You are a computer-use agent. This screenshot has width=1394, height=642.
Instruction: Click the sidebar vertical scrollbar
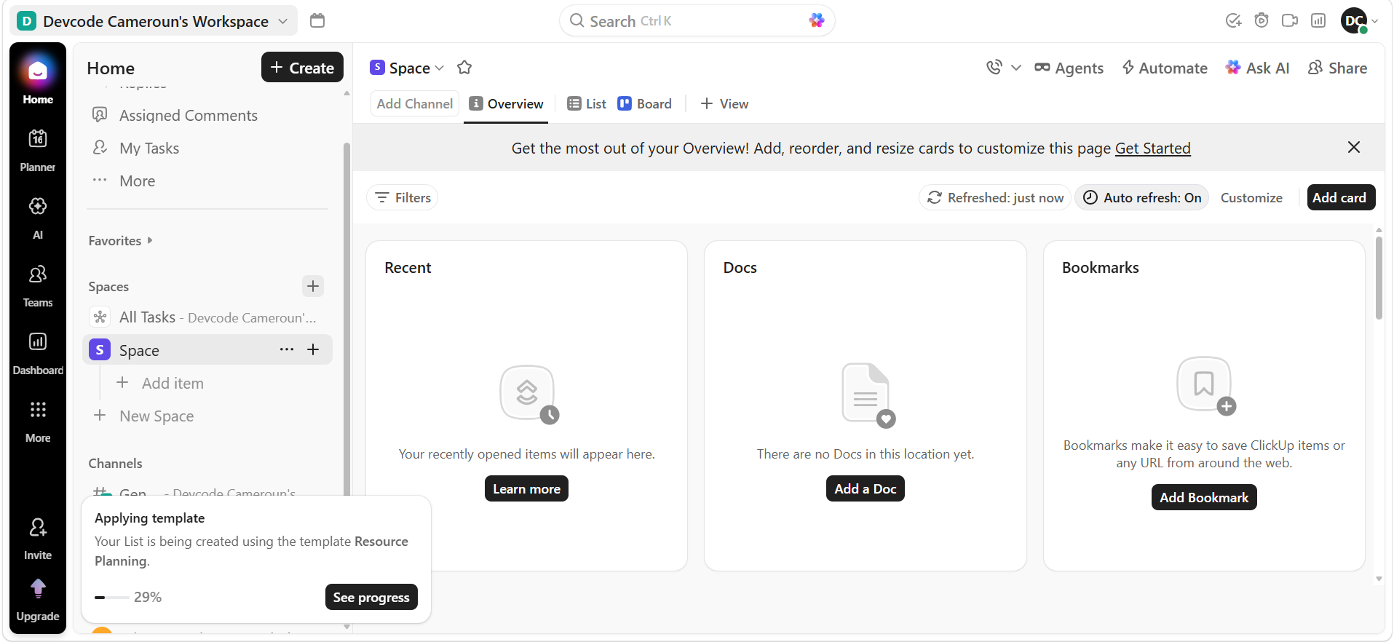point(346,320)
